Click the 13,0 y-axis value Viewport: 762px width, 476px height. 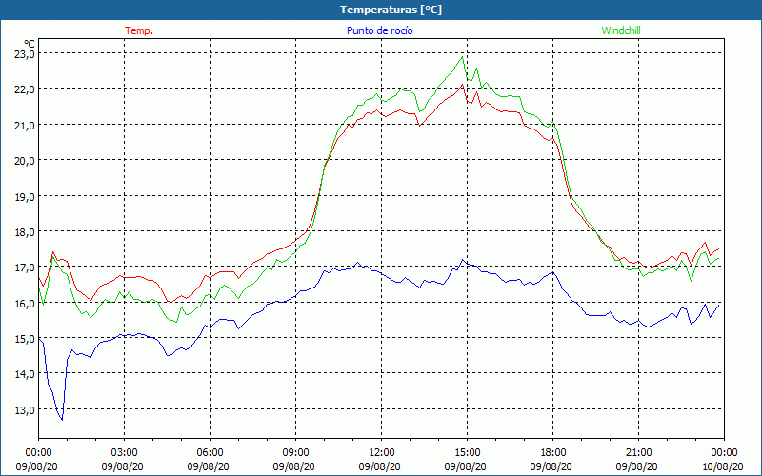[25, 410]
